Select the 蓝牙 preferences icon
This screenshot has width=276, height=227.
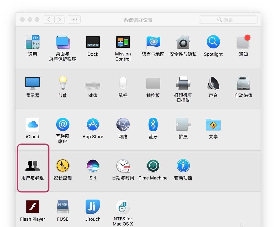click(153, 124)
